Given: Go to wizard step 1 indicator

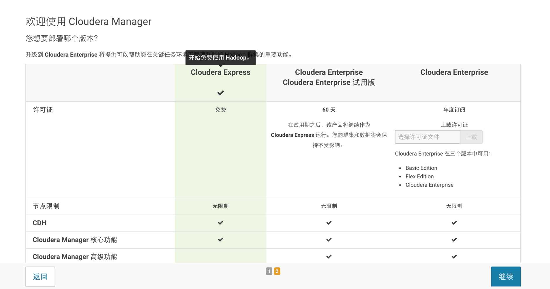Looking at the screenshot, I should click(269, 271).
